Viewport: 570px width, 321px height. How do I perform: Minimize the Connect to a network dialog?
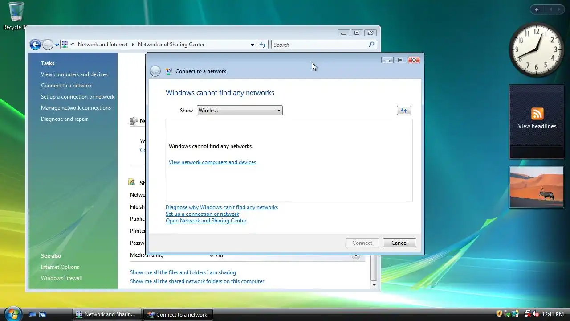coord(387,60)
